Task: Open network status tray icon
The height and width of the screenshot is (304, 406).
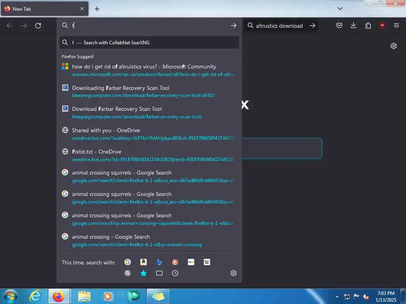Action: [347, 296]
